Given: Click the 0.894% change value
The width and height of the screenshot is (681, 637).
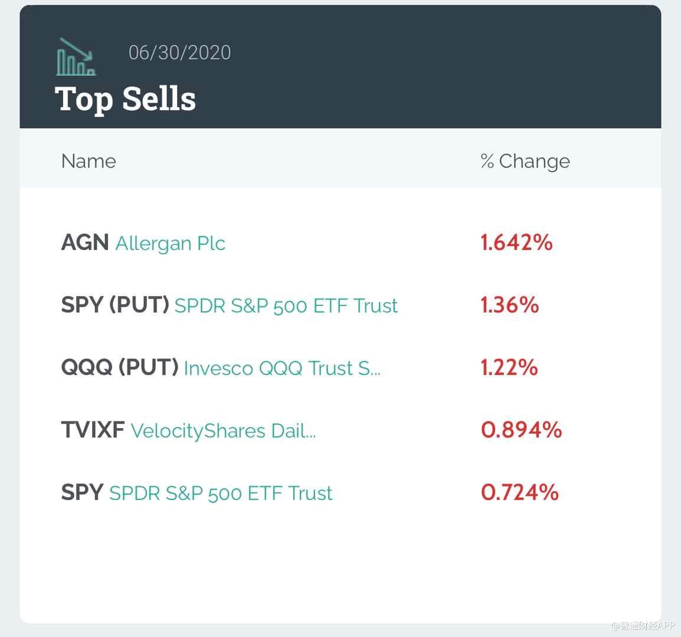Looking at the screenshot, I should [x=521, y=430].
